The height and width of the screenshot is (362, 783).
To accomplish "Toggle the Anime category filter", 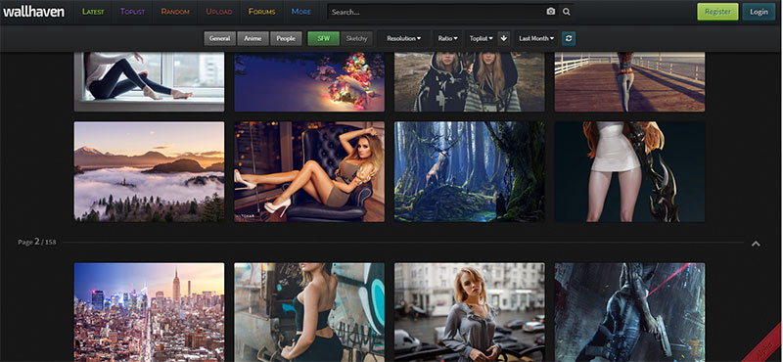I will [253, 38].
